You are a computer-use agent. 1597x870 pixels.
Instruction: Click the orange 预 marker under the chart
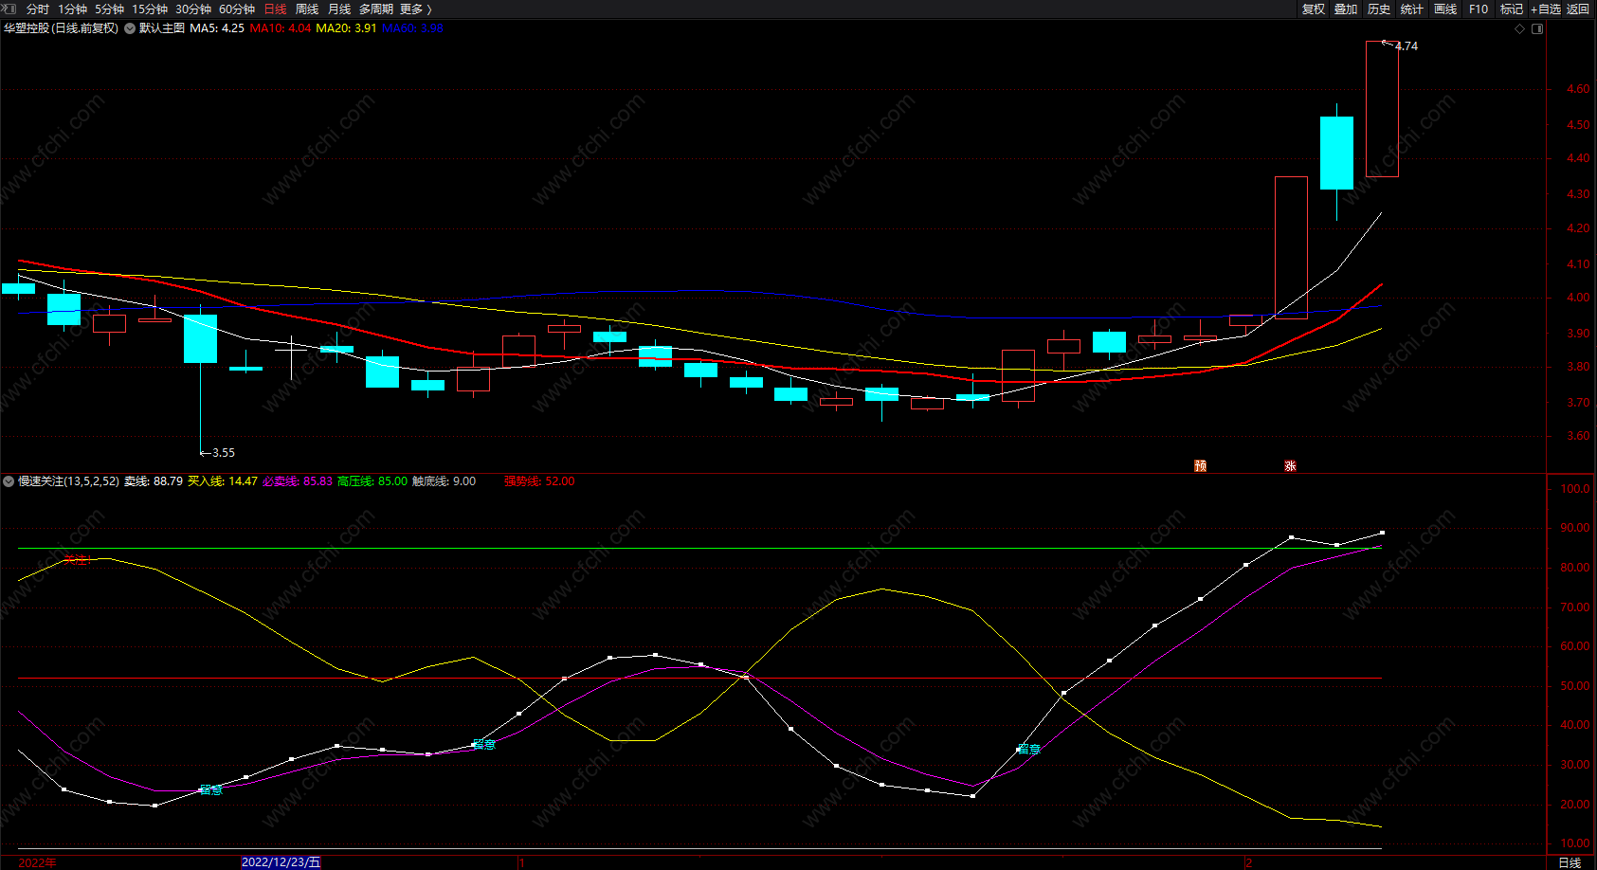1200,465
